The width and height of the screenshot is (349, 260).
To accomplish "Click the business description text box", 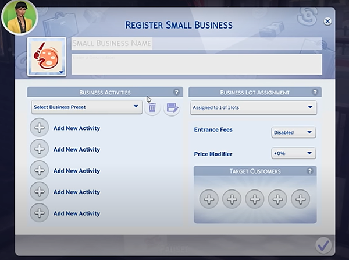I will click(196, 64).
